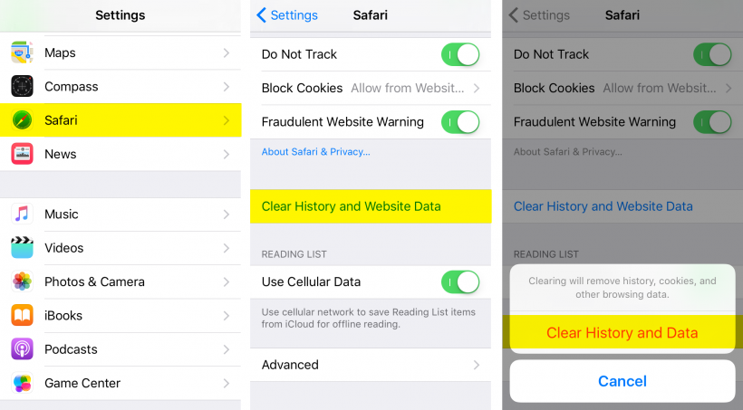
Task: Tap the Videos clapperboard icon
Action: [23, 248]
